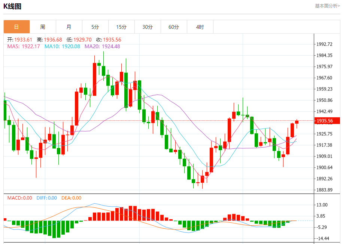Click the 1909.01 price axis label
The width and height of the screenshot is (343, 244).
click(324, 156)
